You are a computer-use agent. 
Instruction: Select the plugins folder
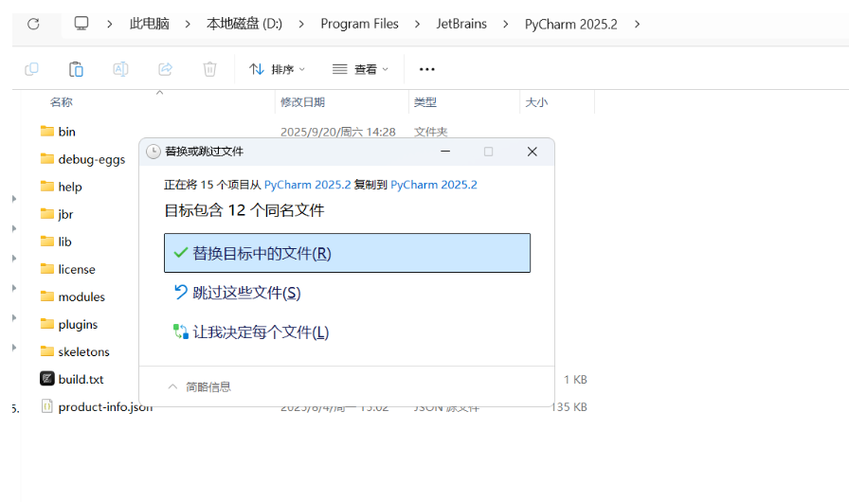(x=69, y=325)
